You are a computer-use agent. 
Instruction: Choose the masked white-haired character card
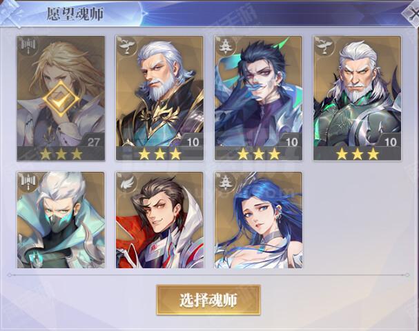pos(61,220)
